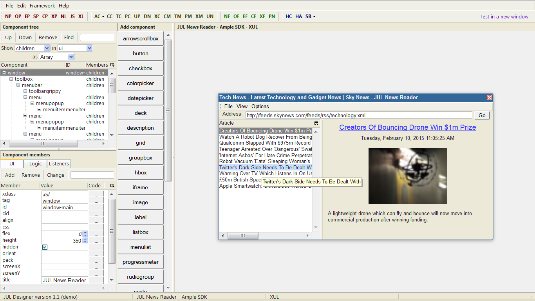
Task: Open the Array dropdown in the component tree panel
Action: (71, 56)
